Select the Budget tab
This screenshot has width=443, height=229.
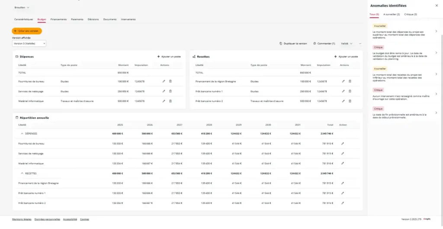42,19
